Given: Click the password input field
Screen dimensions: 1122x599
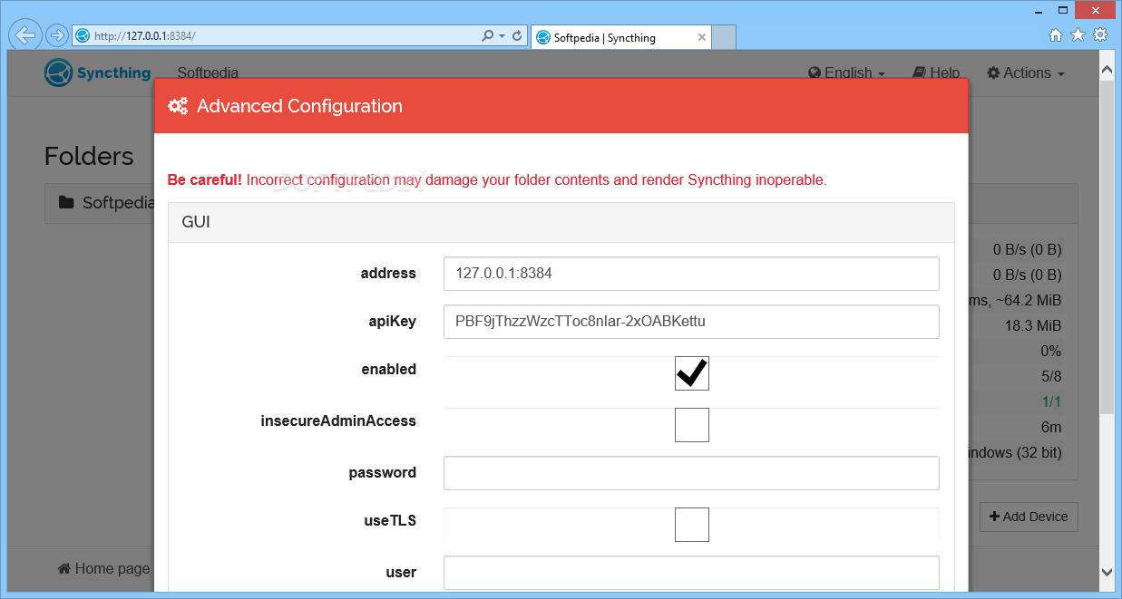Looking at the screenshot, I should click(691, 473).
